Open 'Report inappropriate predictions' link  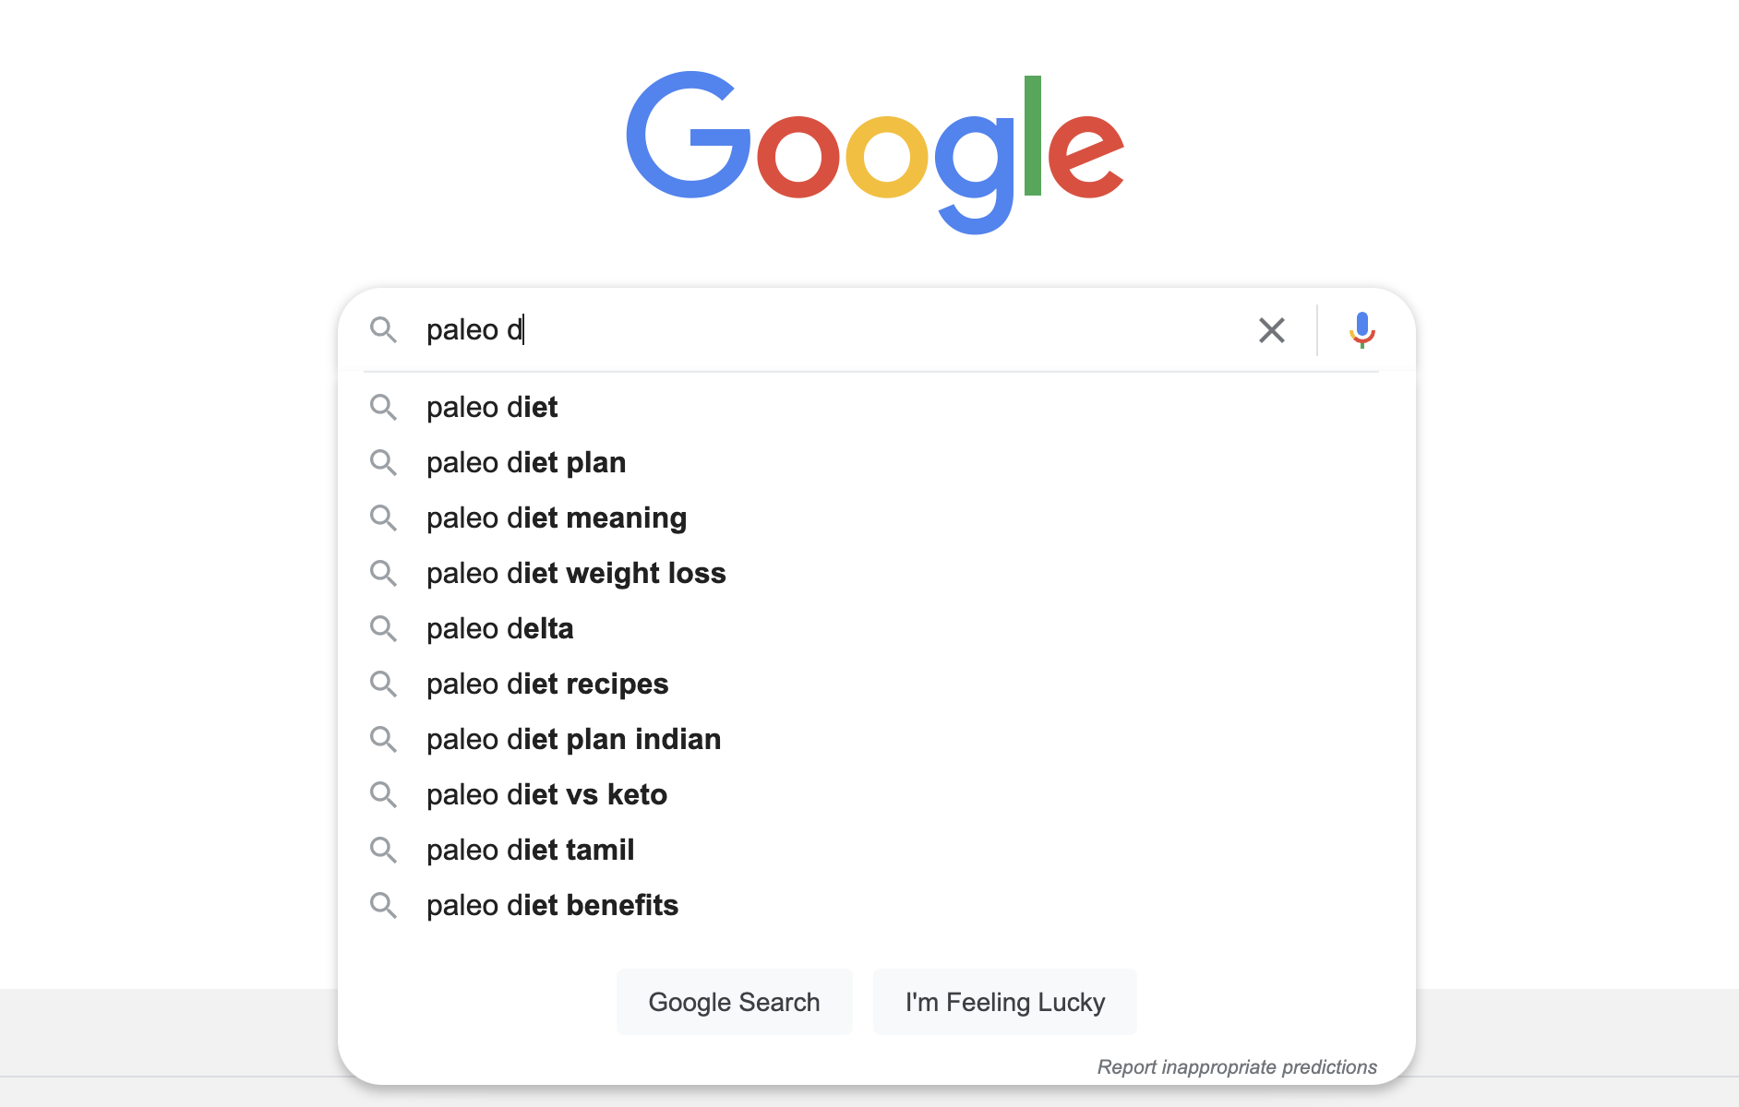pos(1237,1066)
